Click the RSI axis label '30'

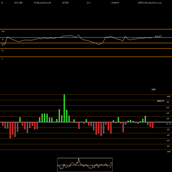[2, 51]
